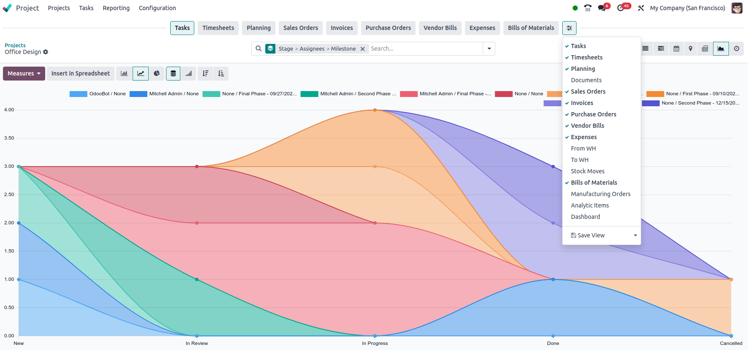Open the Measures dropdown
Screen dimensions: 748x350
point(24,73)
